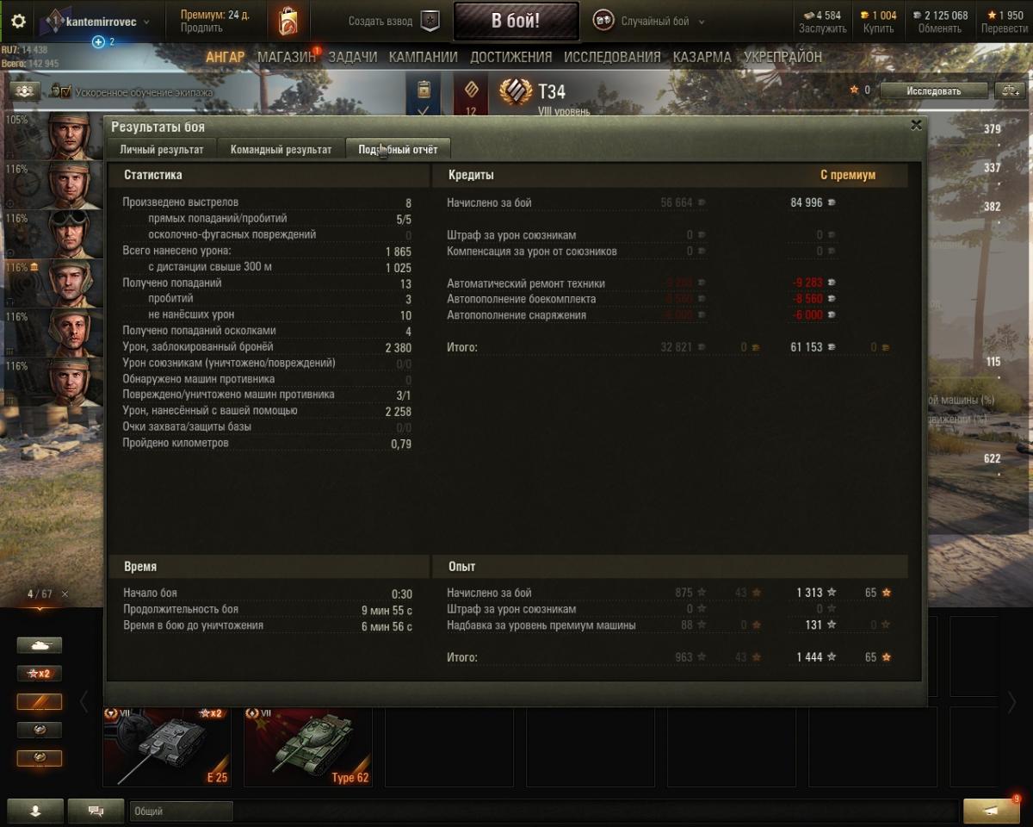The width and height of the screenshot is (1033, 827).
Task: Expand the battle type selector arrow
Action: point(702,22)
